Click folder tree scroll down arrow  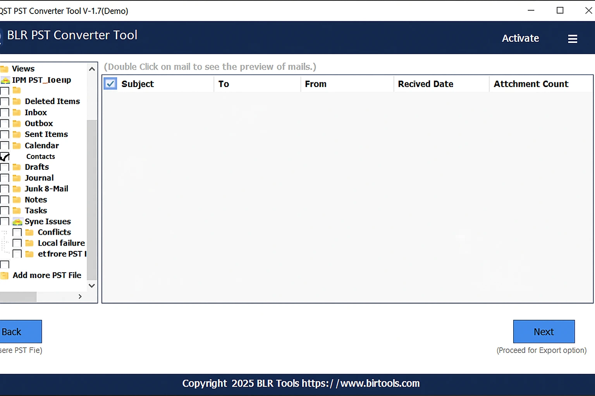92,286
